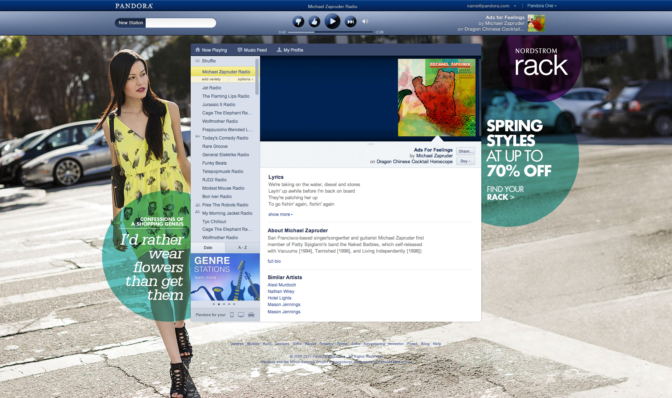This screenshot has height=398, width=672.
Task: Click the mobile phone device icon
Action: coord(232,315)
